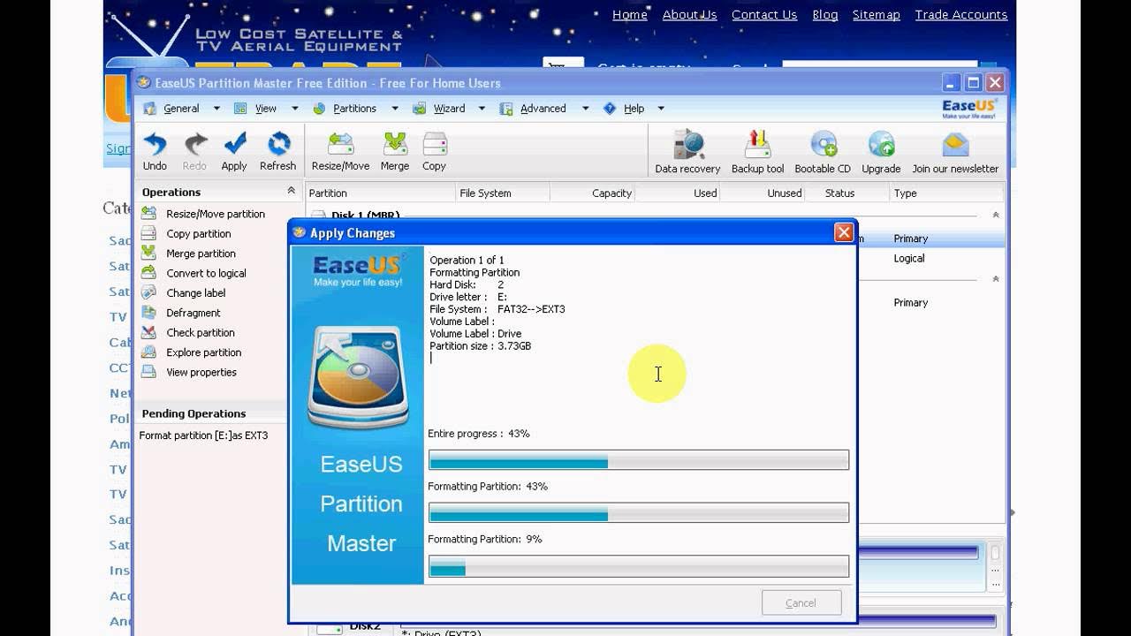Open the Wizard menu

[449, 109]
